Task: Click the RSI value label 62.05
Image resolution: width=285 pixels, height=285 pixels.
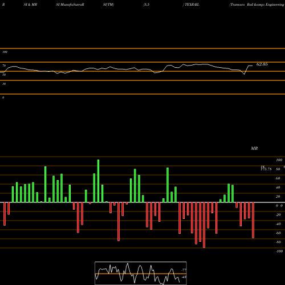Action: (262, 64)
